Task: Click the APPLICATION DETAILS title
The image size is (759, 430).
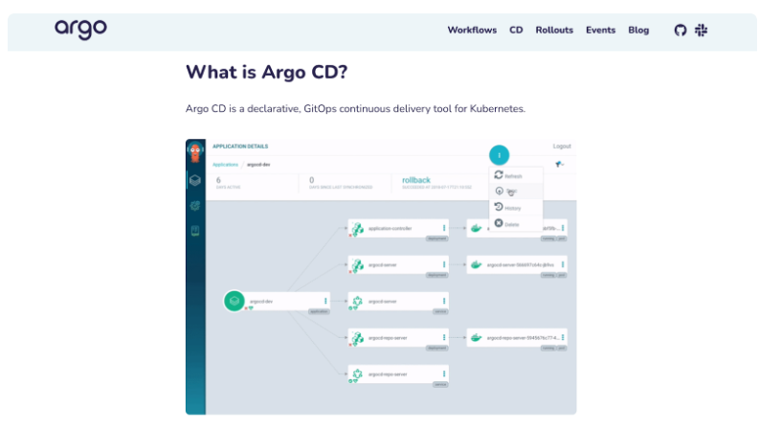Action: point(240,147)
